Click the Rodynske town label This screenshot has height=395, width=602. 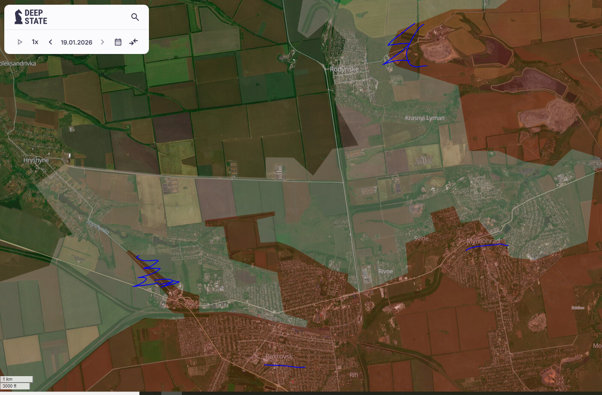pyautogui.click(x=344, y=69)
